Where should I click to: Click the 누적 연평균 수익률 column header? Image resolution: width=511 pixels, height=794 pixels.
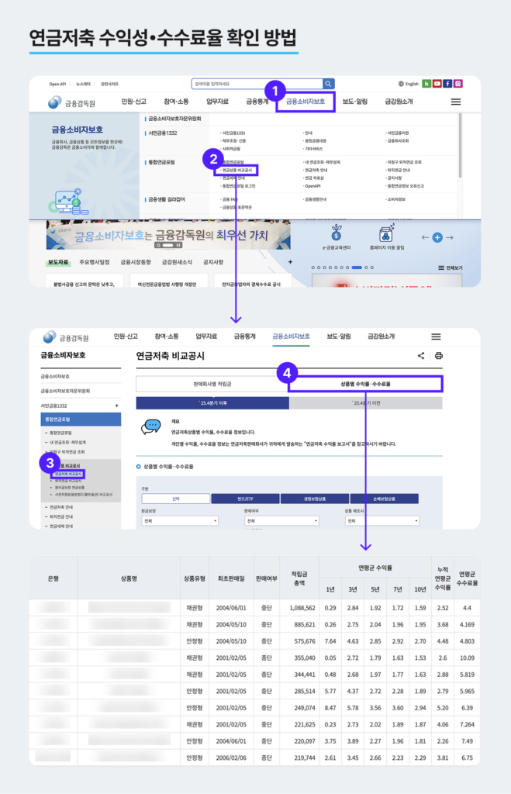(x=443, y=578)
